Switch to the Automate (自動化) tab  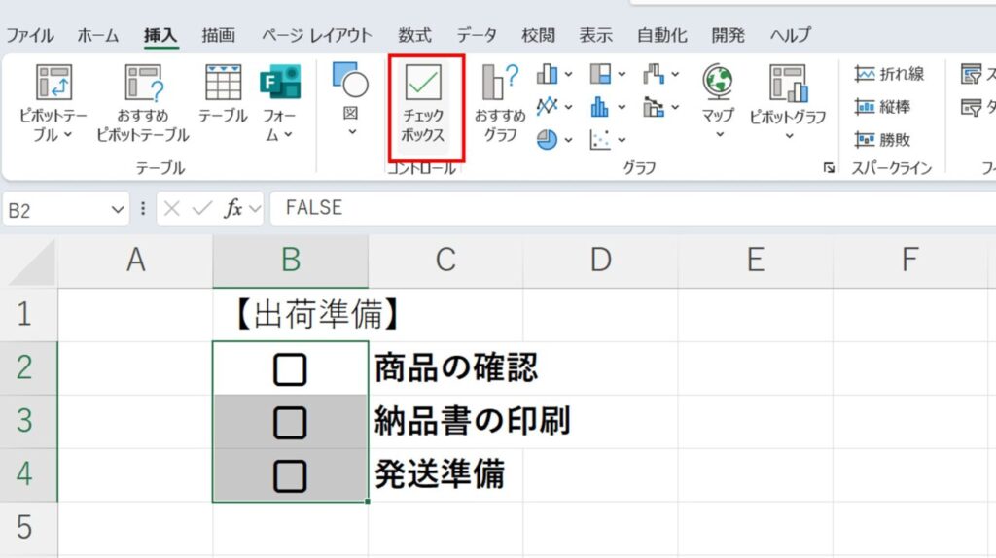pyautogui.click(x=661, y=35)
